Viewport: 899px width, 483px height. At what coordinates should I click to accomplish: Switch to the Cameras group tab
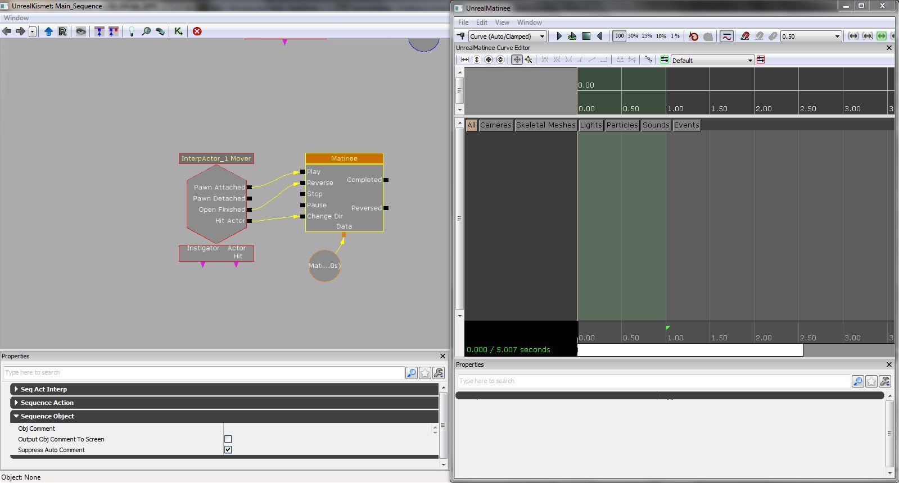[495, 125]
